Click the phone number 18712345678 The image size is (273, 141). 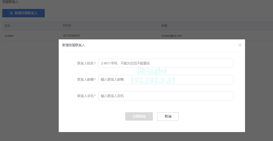tap(71, 36)
